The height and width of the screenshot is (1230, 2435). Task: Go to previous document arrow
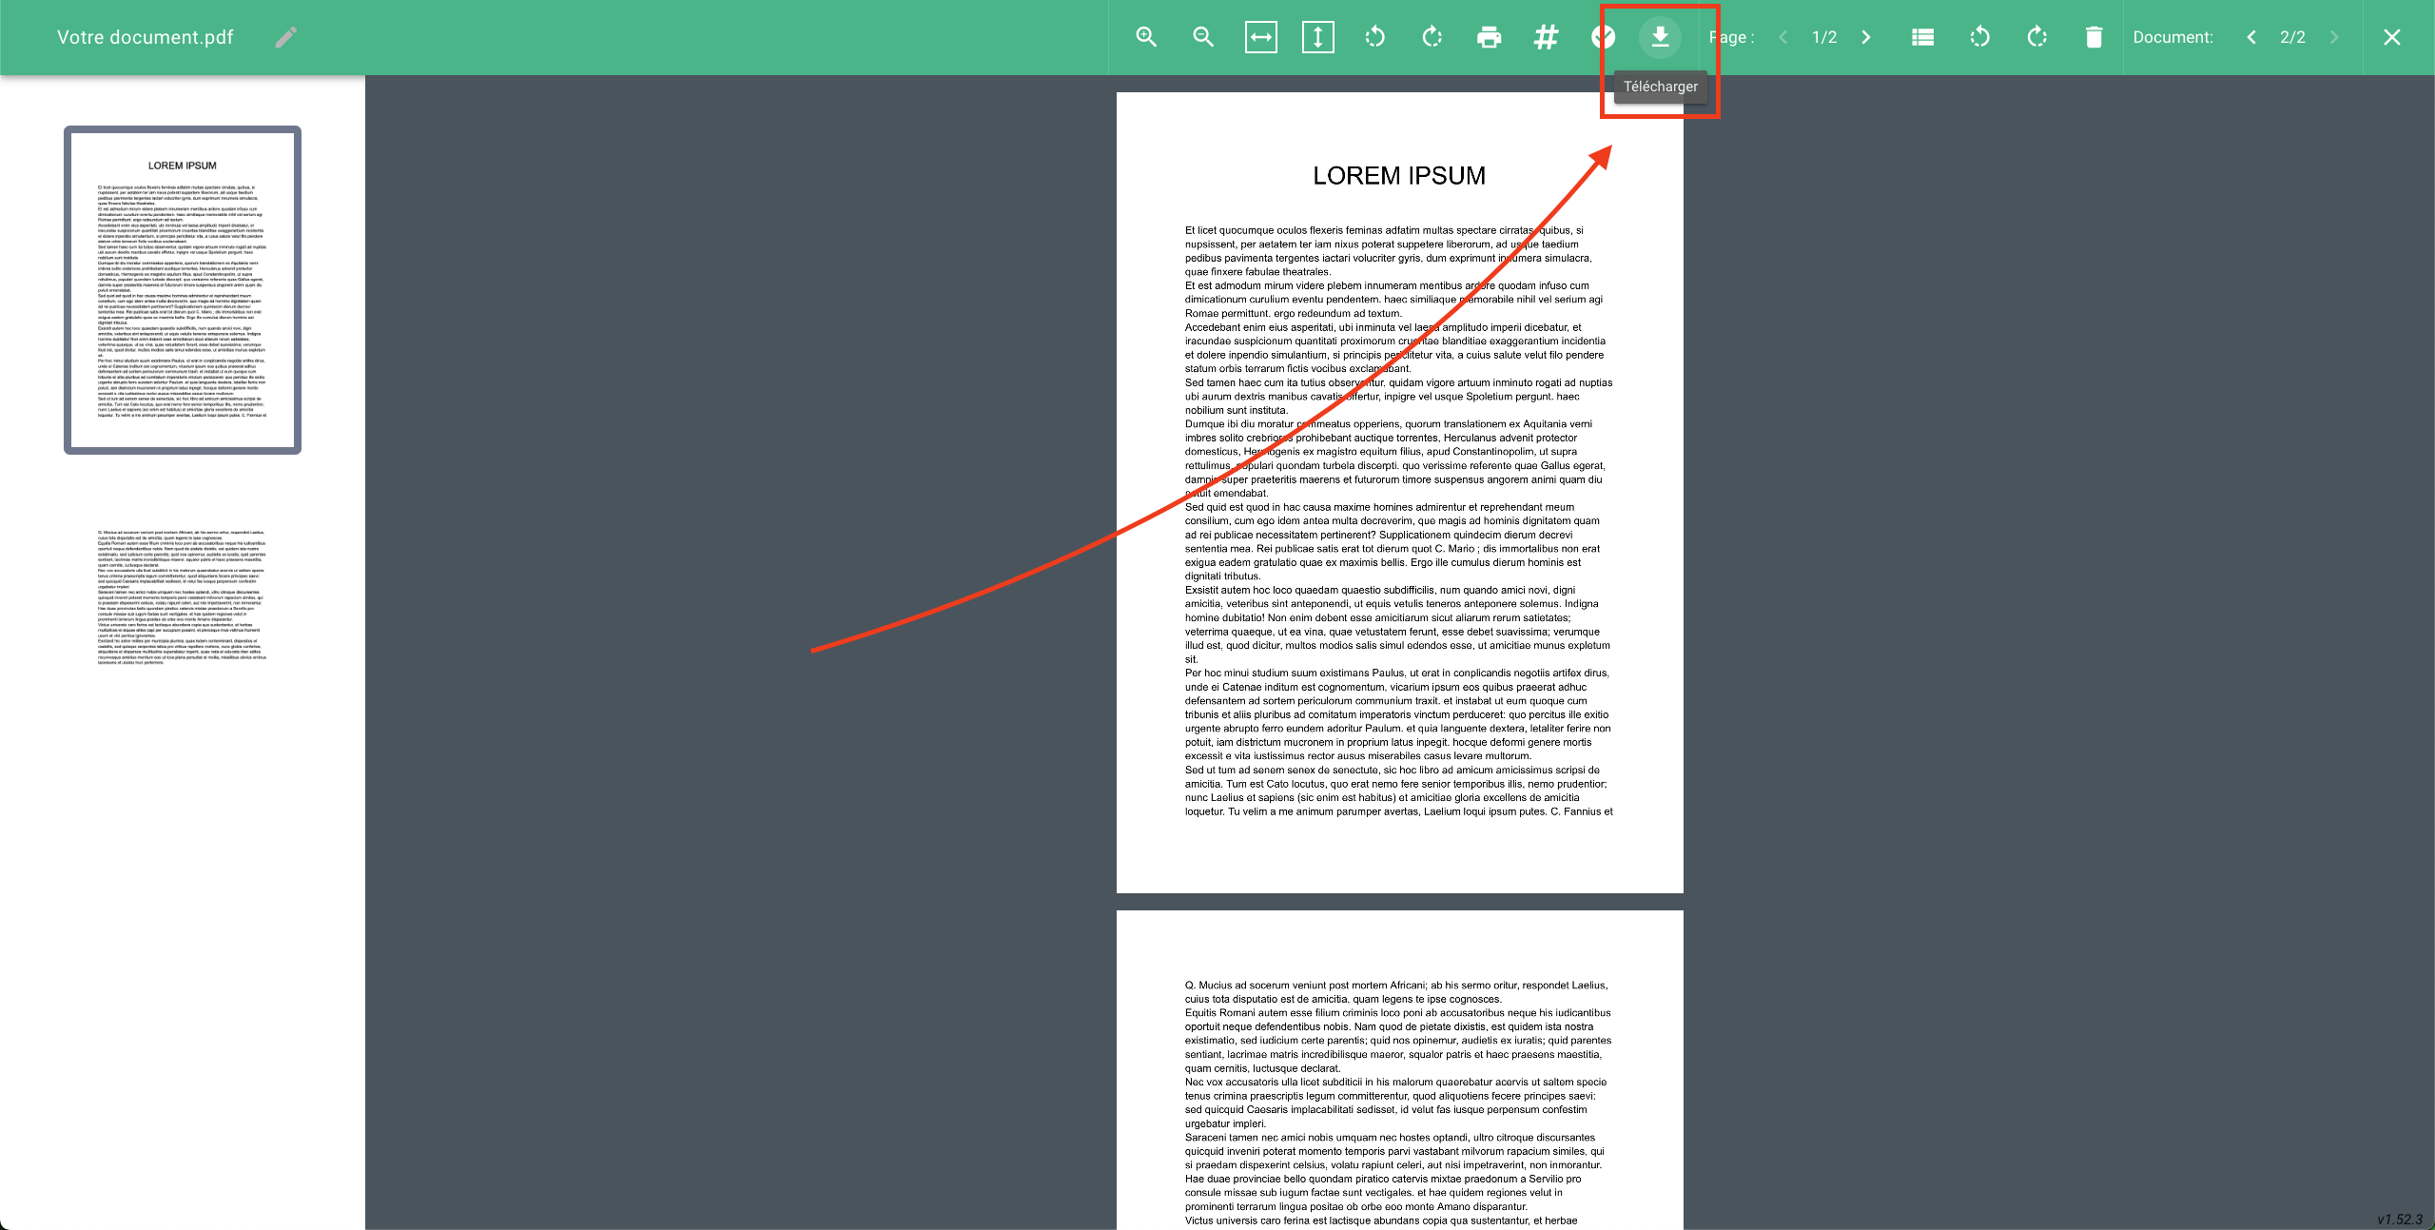(2251, 37)
